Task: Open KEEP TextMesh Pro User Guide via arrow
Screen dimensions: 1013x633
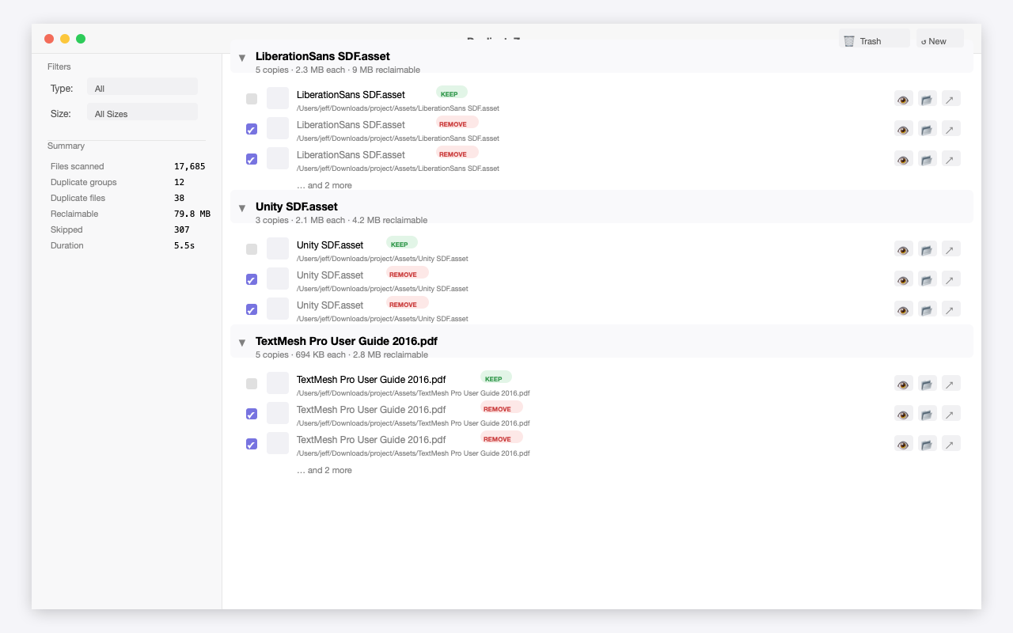Action: click(951, 384)
